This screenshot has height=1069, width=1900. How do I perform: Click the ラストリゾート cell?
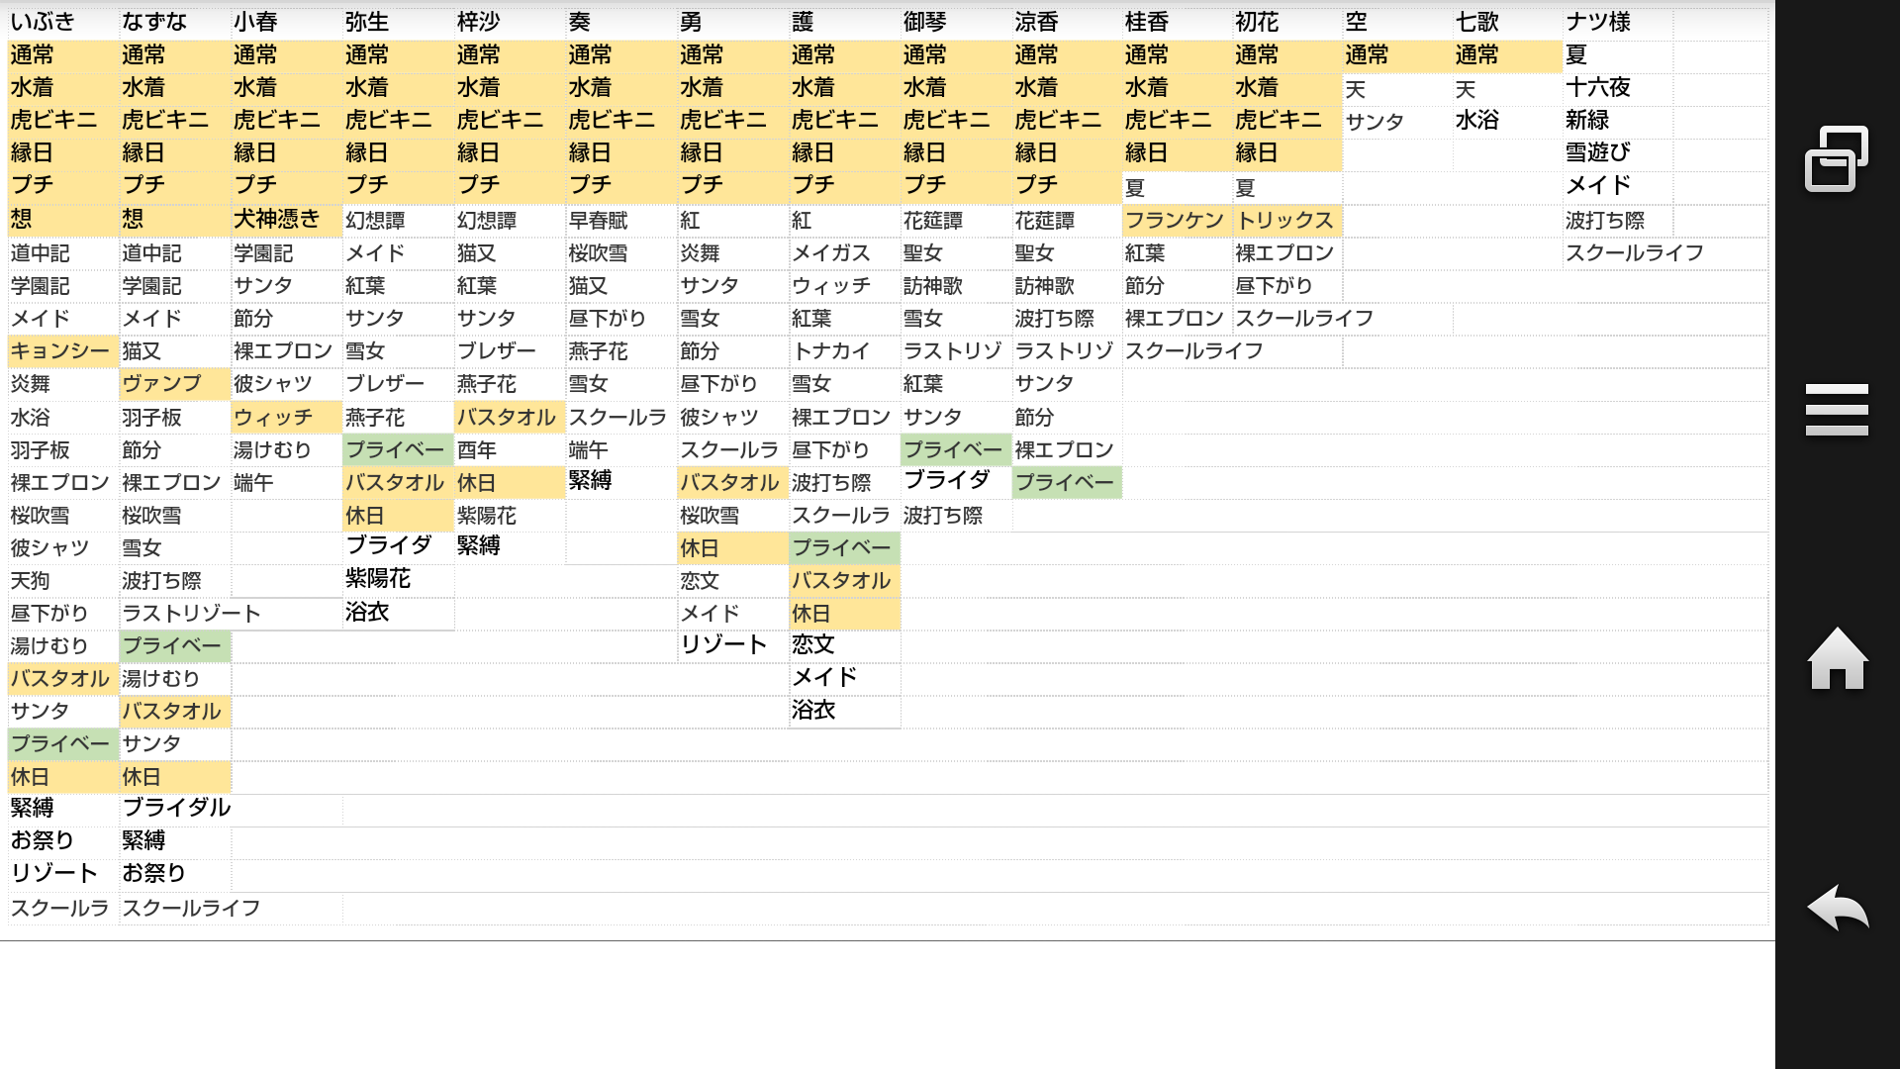tap(192, 614)
